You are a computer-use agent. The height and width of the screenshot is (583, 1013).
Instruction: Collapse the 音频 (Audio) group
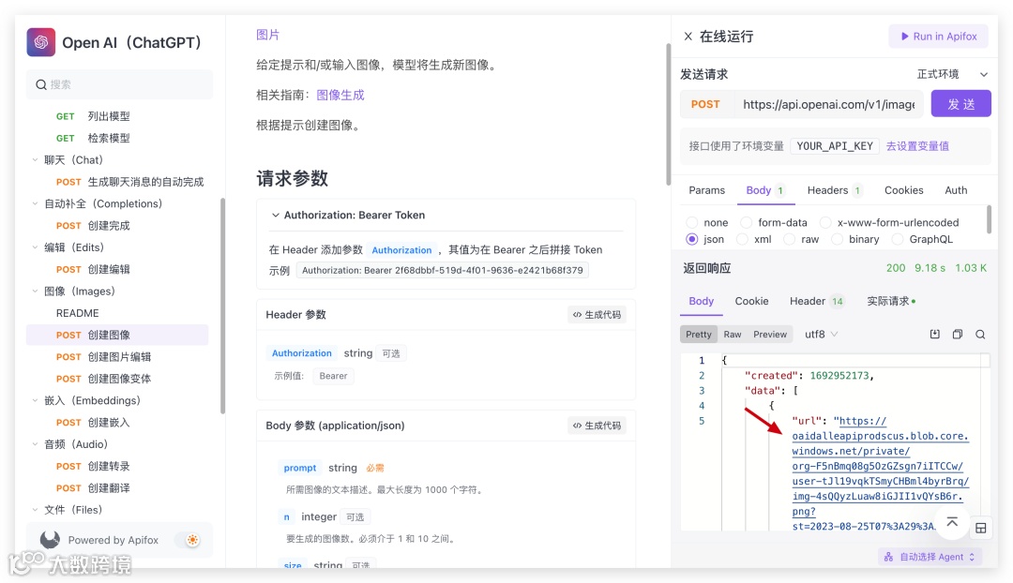click(35, 444)
